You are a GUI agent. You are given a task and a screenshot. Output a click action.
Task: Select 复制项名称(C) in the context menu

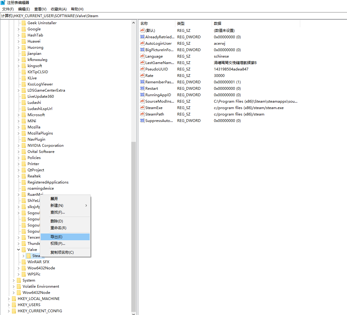click(x=65, y=252)
